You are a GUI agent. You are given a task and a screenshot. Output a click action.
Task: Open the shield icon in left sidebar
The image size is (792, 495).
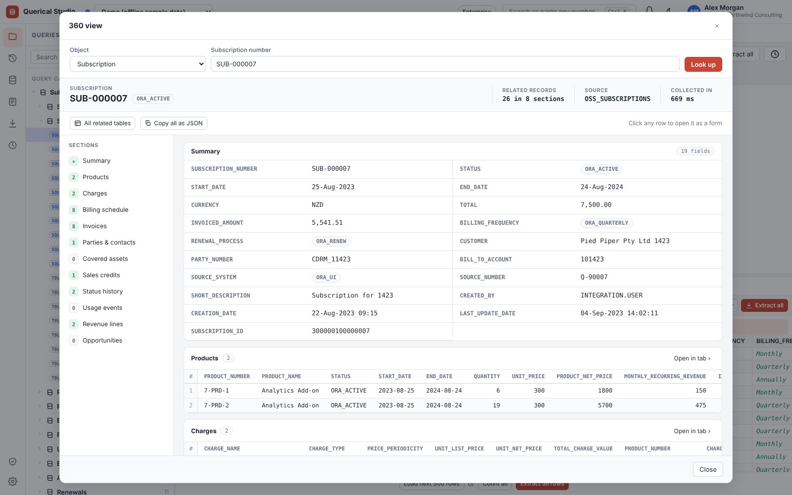[13, 461]
